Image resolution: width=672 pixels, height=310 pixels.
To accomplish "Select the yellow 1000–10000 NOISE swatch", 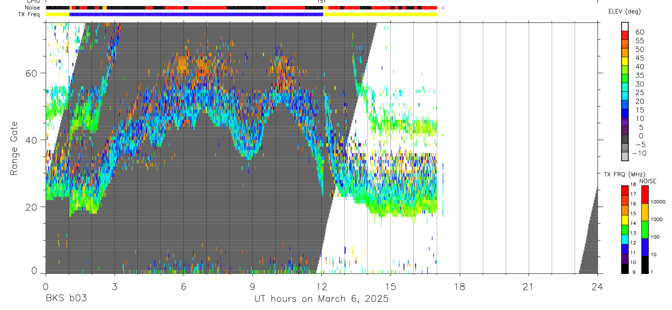I will click(645, 212).
